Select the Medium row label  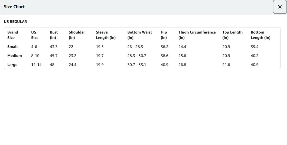pos(15,56)
